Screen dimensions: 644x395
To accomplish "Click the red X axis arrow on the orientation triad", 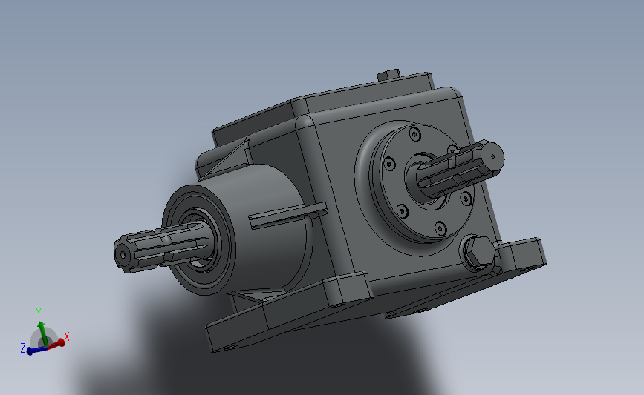I will click(x=56, y=344).
